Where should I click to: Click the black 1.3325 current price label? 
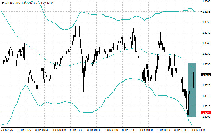pyautogui.click(x=206, y=75)
